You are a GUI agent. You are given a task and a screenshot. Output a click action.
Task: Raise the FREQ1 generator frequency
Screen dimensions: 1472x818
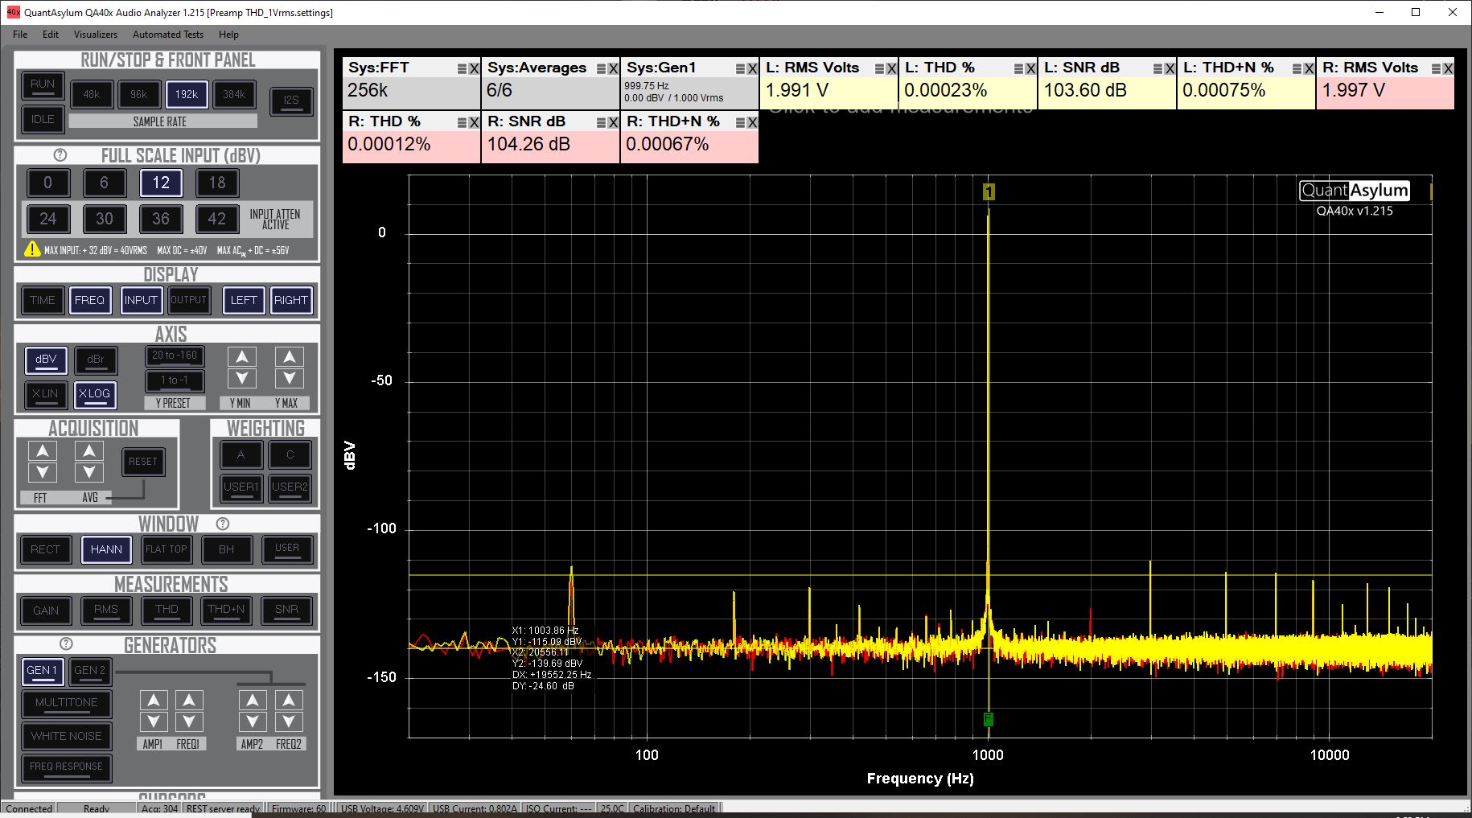[x=188, y=700]
